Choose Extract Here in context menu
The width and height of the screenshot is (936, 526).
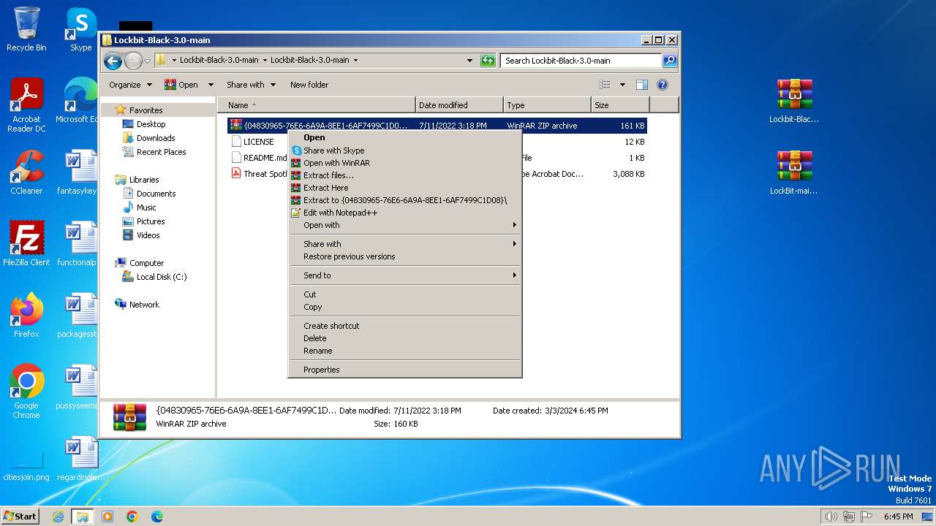click(405, 188)
